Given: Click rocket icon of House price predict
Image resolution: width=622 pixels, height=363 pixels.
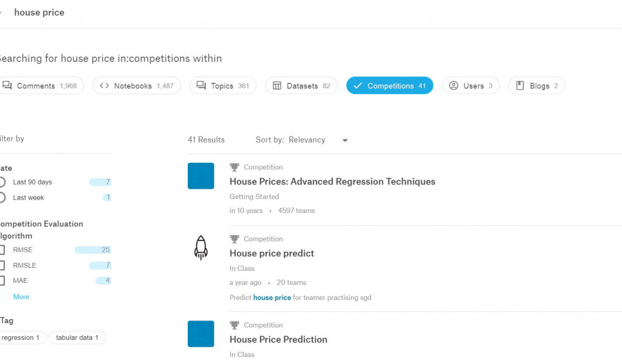Looking at the screenshot, I should click(x=201, y=248).
